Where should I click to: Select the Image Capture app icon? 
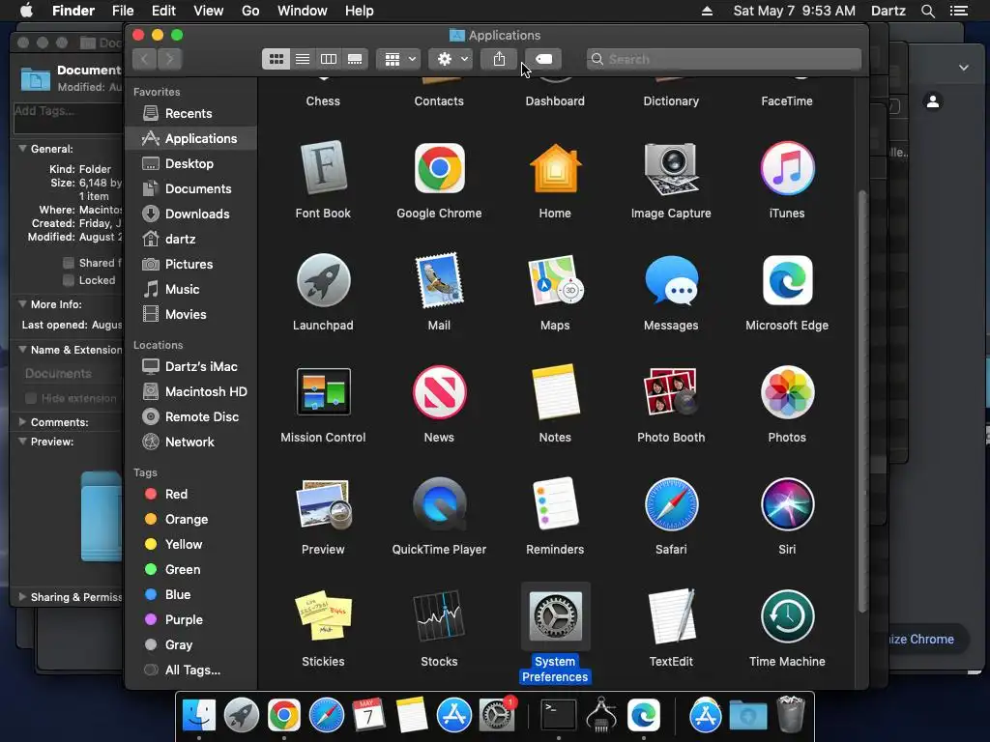pos(671,168)
